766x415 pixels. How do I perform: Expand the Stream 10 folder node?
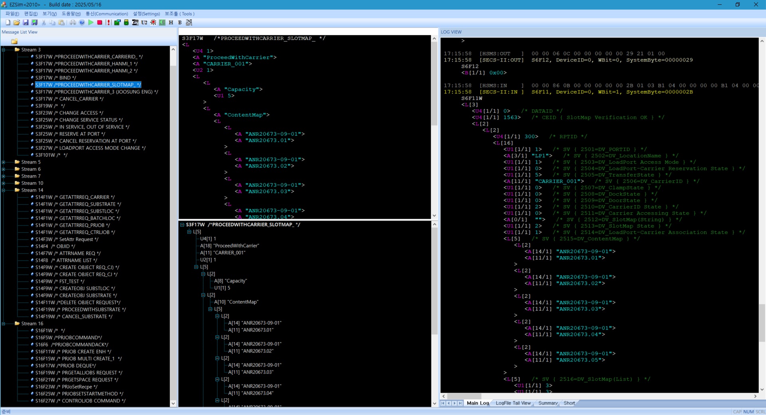4,183
